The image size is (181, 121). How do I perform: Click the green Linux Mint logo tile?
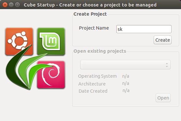(x=51, y=41)
